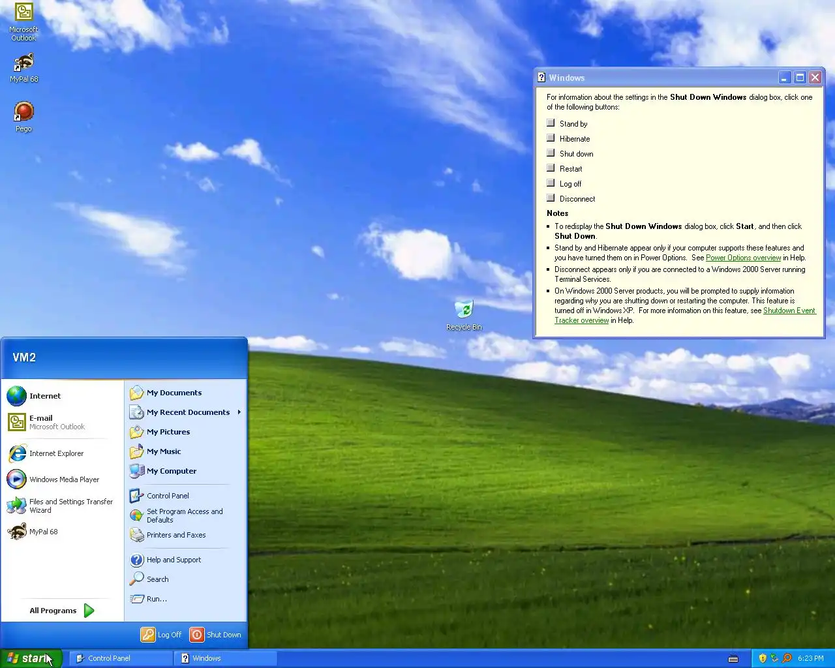Click the Shut down help button
The width and height of the screenshot is (835, 668).
pos(551,153)
